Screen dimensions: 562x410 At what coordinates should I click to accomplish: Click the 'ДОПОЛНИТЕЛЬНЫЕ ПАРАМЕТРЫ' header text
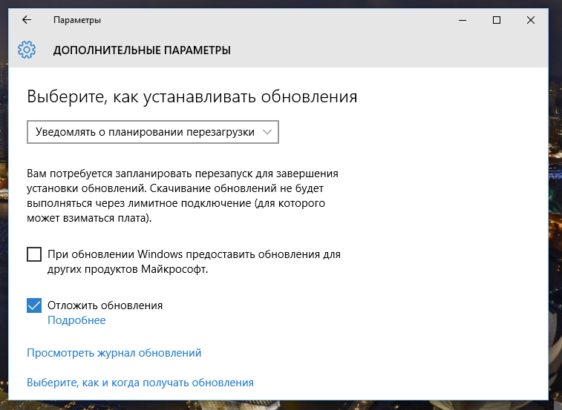point(142,50)
